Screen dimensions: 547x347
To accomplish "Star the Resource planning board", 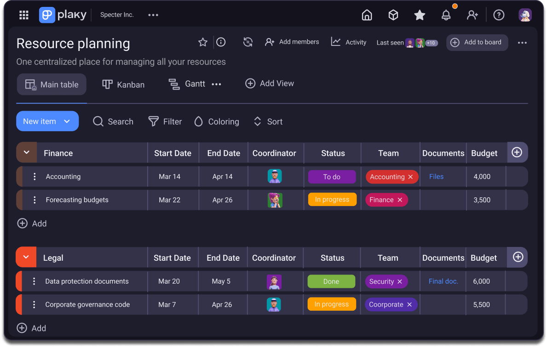I will [x=203, y=42].
